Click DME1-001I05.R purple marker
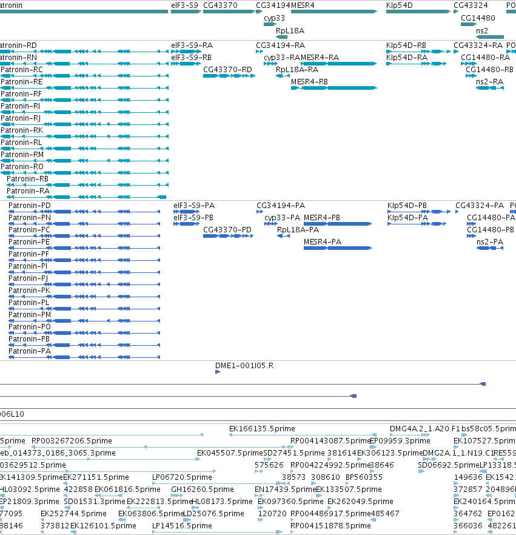The height and width of the screenshot is (535, 516). [218, 372]
